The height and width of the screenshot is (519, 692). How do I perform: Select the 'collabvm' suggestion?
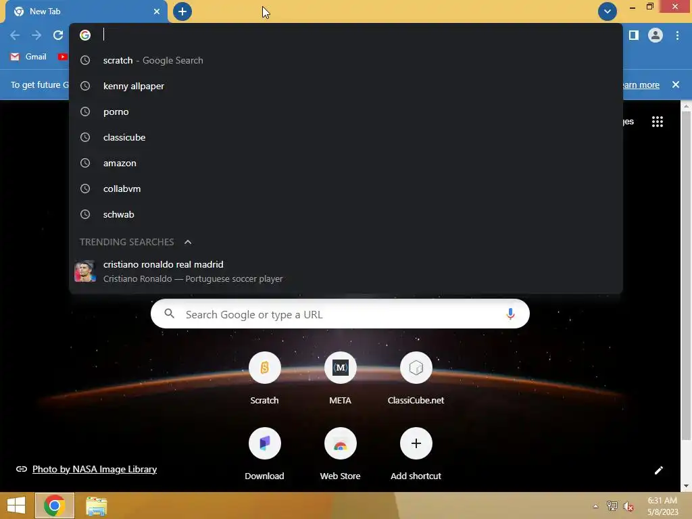[x=346, y=189]
